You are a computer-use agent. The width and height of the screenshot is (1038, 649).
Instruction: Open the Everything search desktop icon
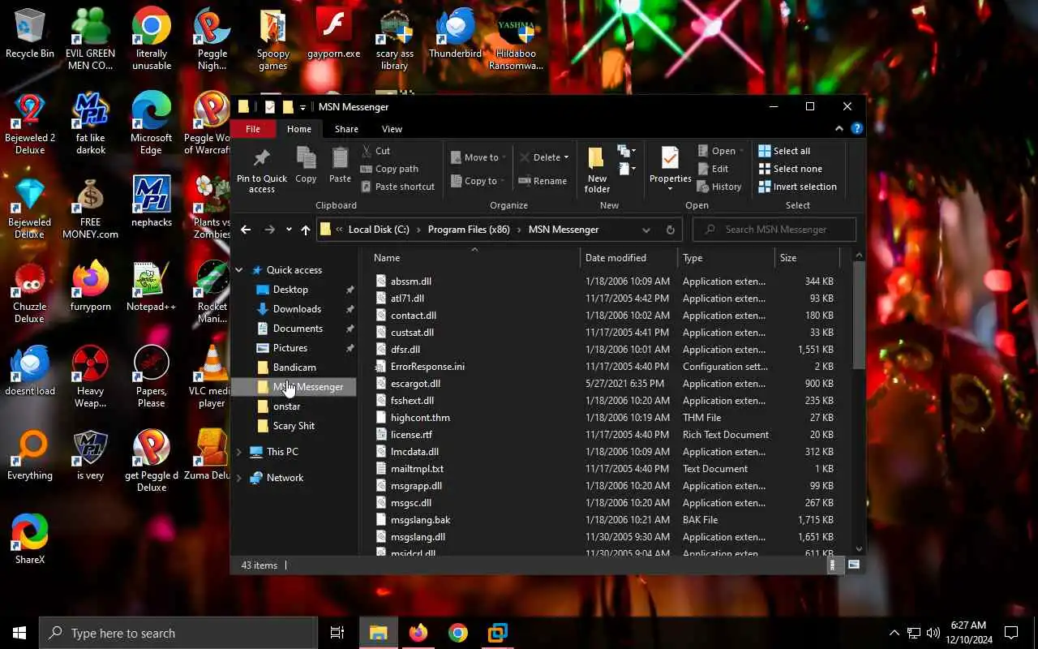(x=30, y=455)
